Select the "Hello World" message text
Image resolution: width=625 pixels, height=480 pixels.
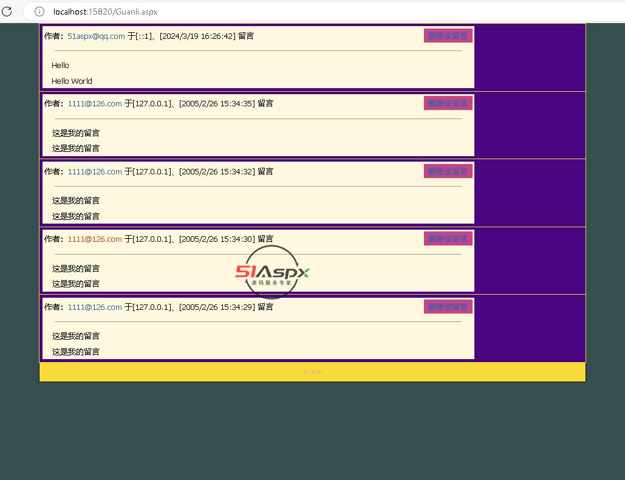pos(72,81)
